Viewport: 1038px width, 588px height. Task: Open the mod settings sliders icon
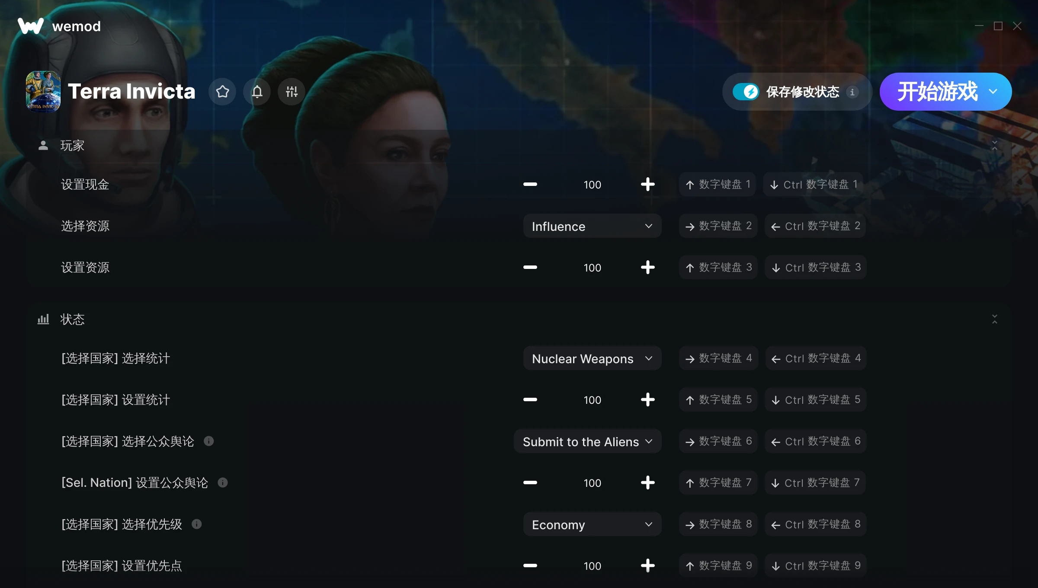292,92
